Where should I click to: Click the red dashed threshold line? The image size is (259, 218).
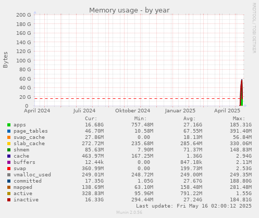tap(137, 99)
